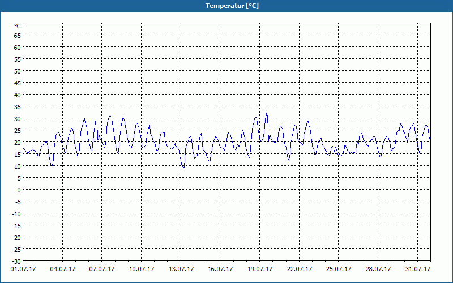Select the 0 value on the temperature axis

point(19,190)
